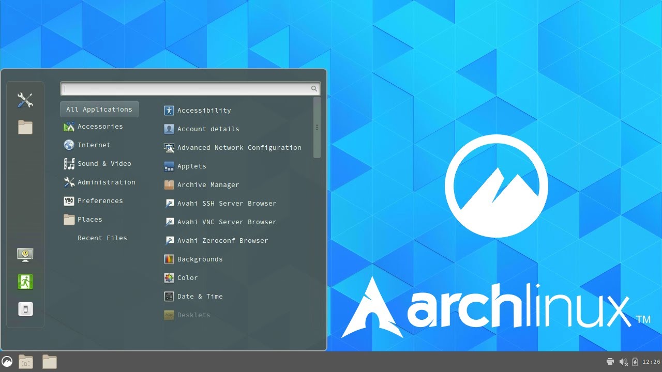Screen dimensions: 662x372
Task: Click the "Account details" text label
Action: tap(208, 129)
